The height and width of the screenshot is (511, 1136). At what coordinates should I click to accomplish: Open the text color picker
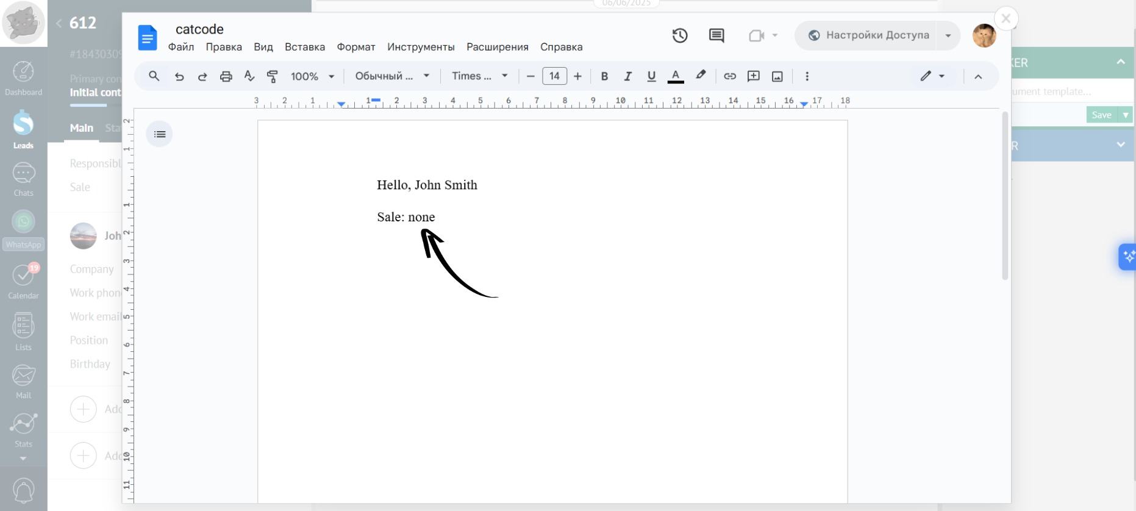click(676, 76)
